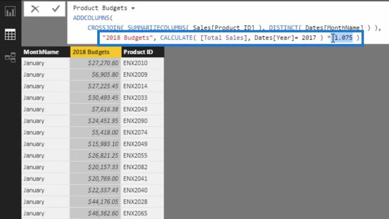389x219 pixels.
Task: Select the $15,983.10 budget cell
Action: (x=95, y=144)
